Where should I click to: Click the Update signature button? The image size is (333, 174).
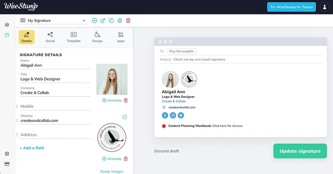coord(300,151)
